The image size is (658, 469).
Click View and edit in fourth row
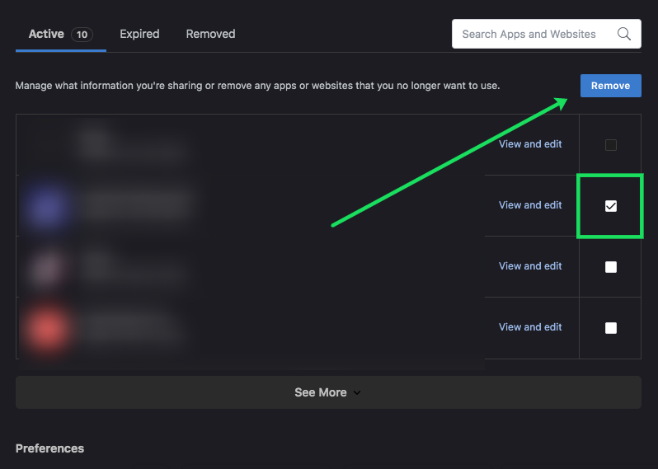[x=530, y=327]
